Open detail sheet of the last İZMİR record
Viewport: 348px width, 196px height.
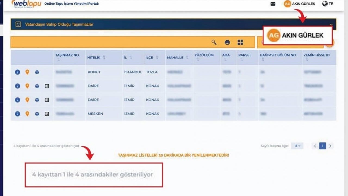[47, 114]
